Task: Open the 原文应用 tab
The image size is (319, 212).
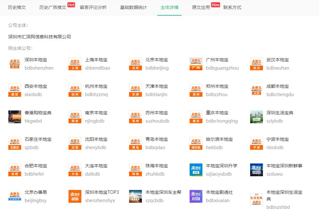Action: [201, 7]
